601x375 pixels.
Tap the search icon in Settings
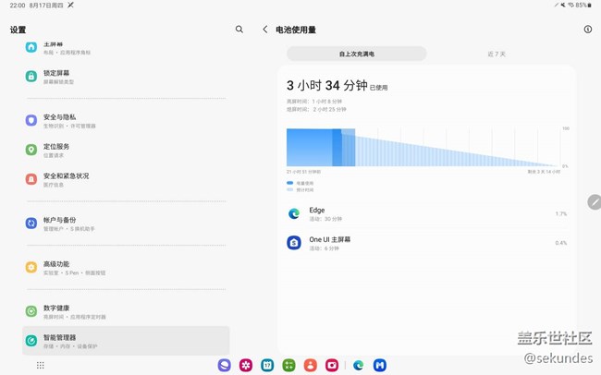239,30
